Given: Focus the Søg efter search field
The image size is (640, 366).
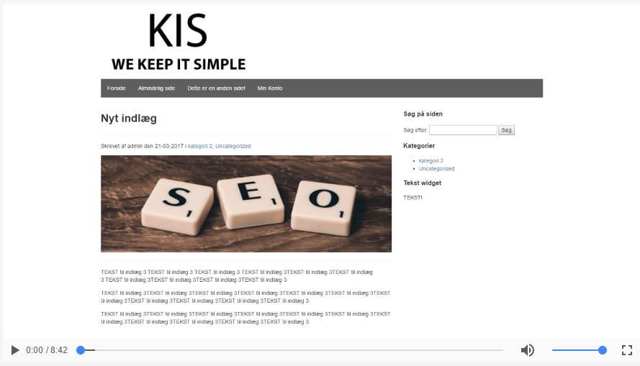Looking at the screenshot, I should [463, 130].
